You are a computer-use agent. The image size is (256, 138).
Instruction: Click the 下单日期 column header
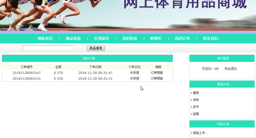(x=95, y=67)
